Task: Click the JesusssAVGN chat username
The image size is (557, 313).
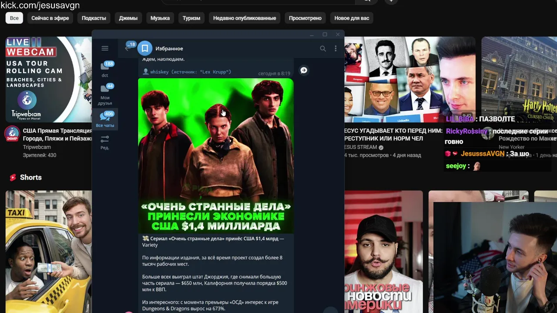Action: click(x=483, y=153)
